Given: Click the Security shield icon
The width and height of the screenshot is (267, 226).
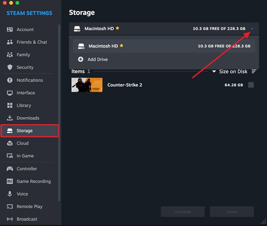Looking at the screenshot, I should point(10,67).
